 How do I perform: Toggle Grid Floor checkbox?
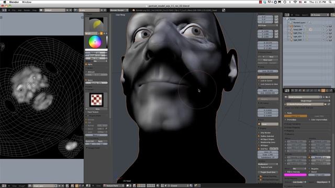tap(259, 149)
